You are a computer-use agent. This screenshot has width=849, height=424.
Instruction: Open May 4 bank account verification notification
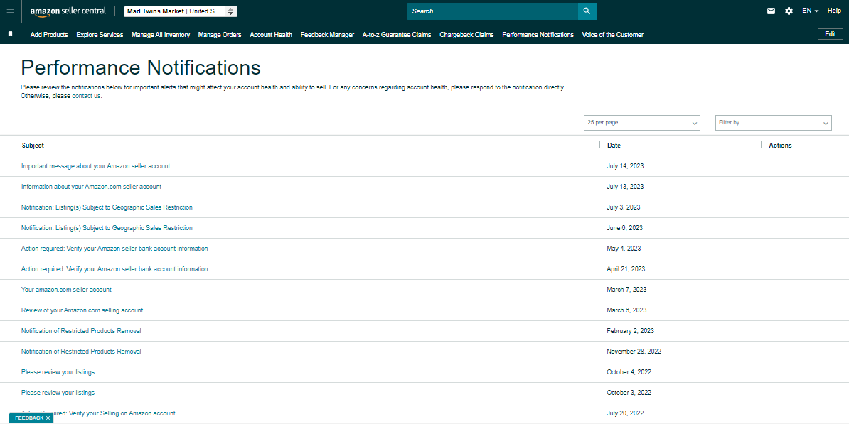click(114, 249)
